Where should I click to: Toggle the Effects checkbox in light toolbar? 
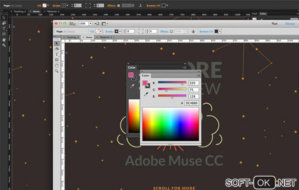tap(171, 31)
